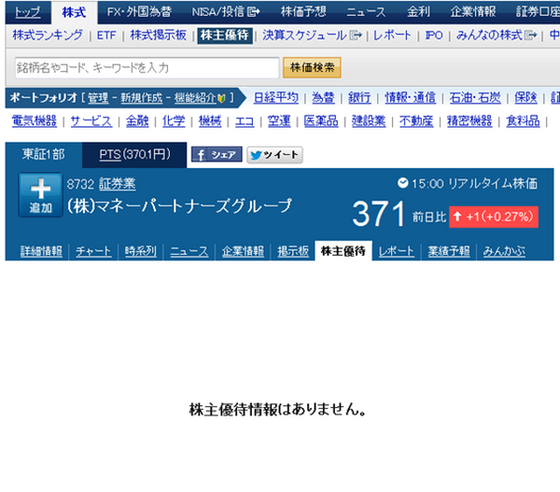Open 企業情報 tab in stock panel
This screenshot has width=560, height=492.
[x=243, y=251]
